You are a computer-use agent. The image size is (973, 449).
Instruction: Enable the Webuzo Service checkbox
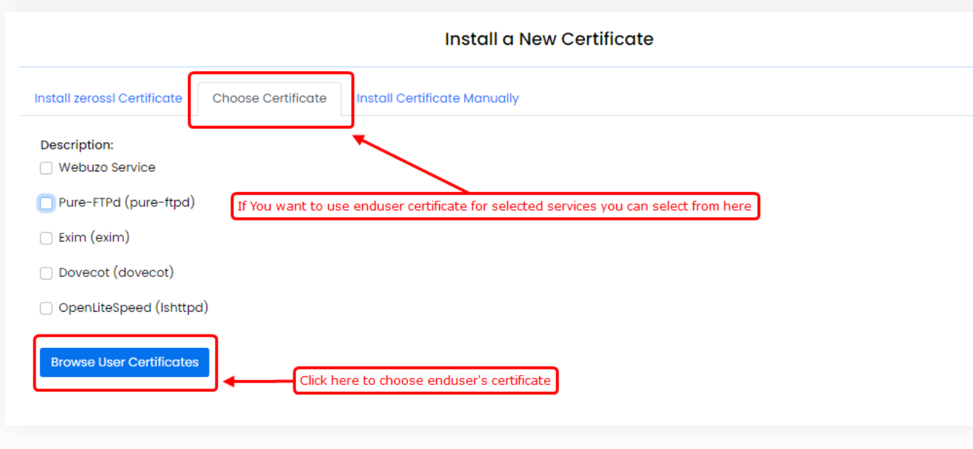point(46,169)
